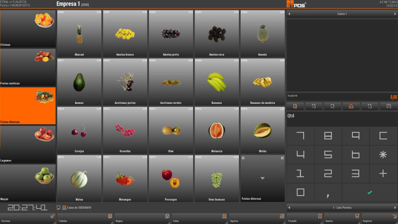Switch to previous operator before Luis Pereira
The height and width of the screenshot is (224, 398).
coord(289,207)
